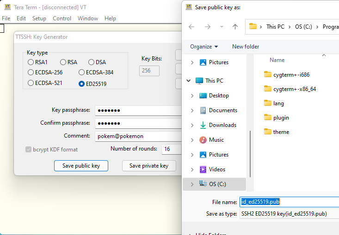
Task: Open the Edit menu in Tera Term
Action: [x=21, y=18]
